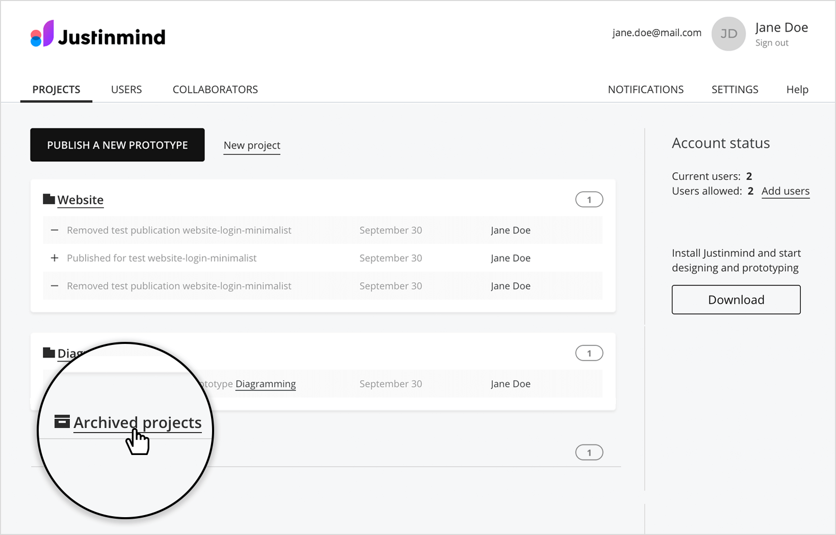Screen dimensions: 836x535
Task: Click the Justinmind logo
Action: [x=98, y=34]
